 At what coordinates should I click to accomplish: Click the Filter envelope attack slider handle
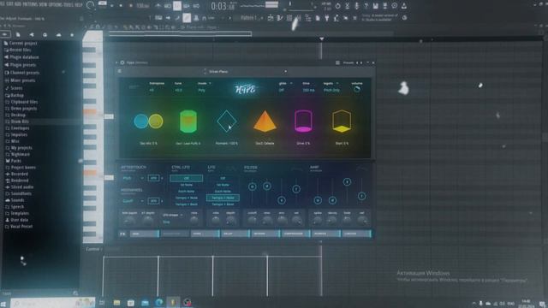(252, 187)
